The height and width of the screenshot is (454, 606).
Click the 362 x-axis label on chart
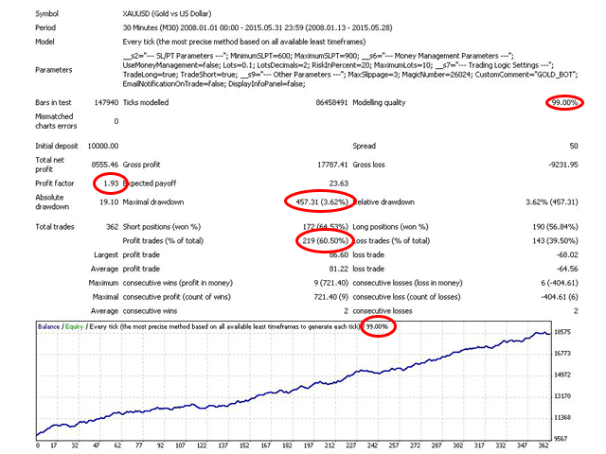[544, 445]
